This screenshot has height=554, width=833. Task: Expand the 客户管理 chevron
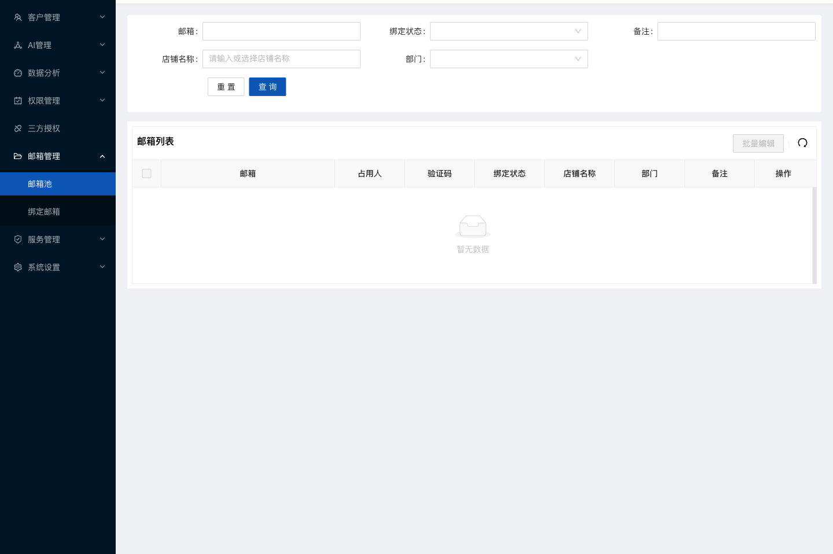click(x=102, y=17)
